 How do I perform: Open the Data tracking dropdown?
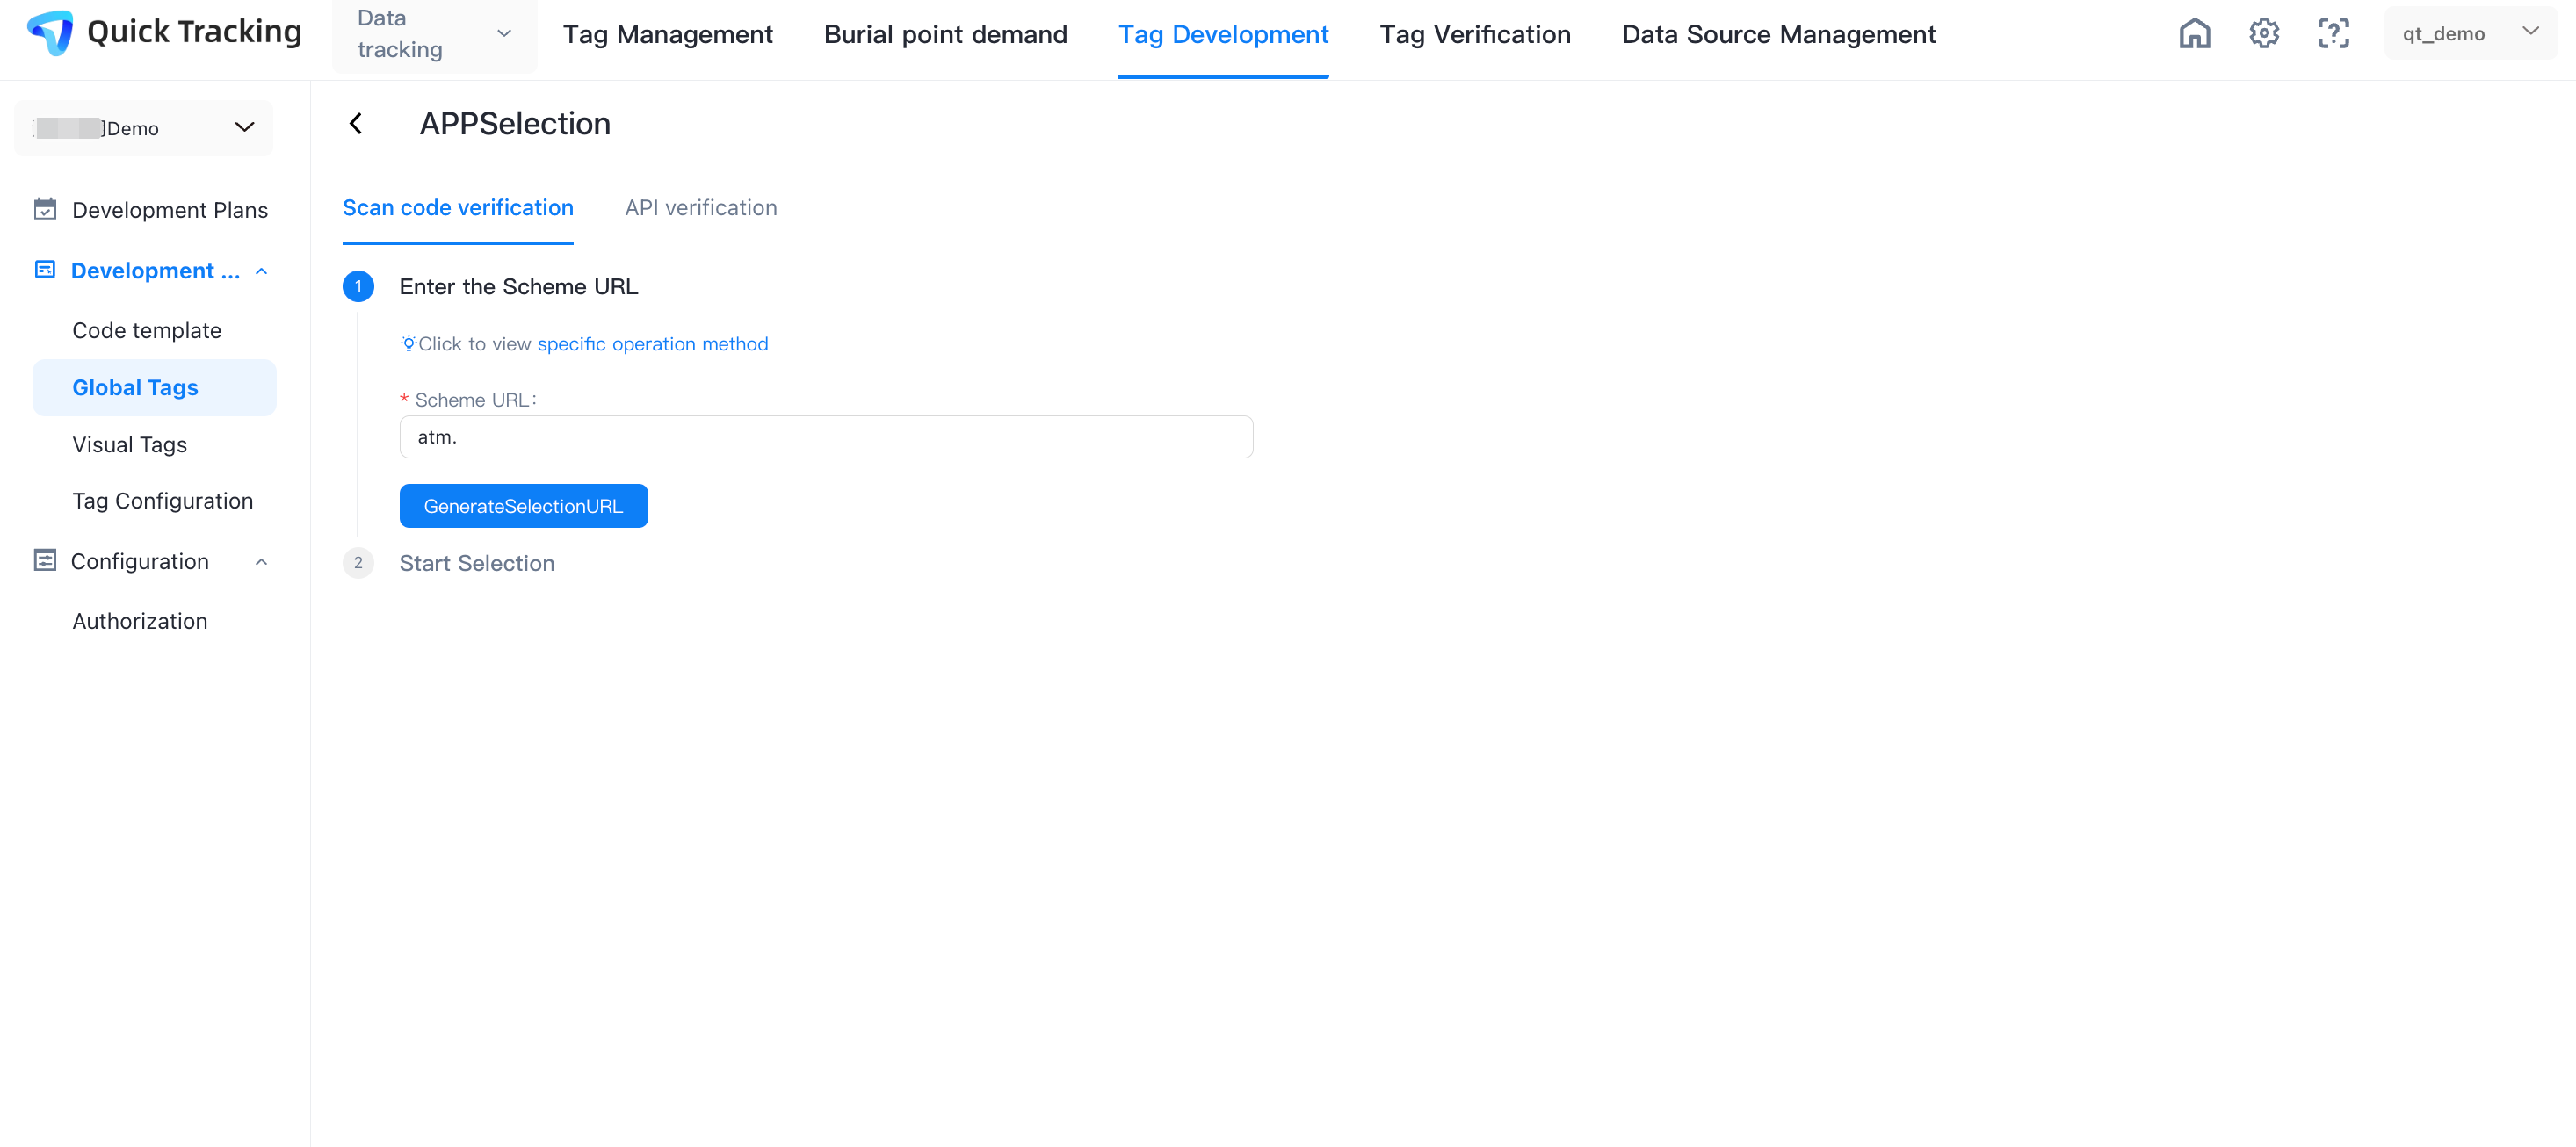click(x=434, y=34)
